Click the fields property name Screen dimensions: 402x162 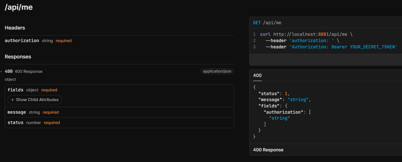tap(15, 90)
